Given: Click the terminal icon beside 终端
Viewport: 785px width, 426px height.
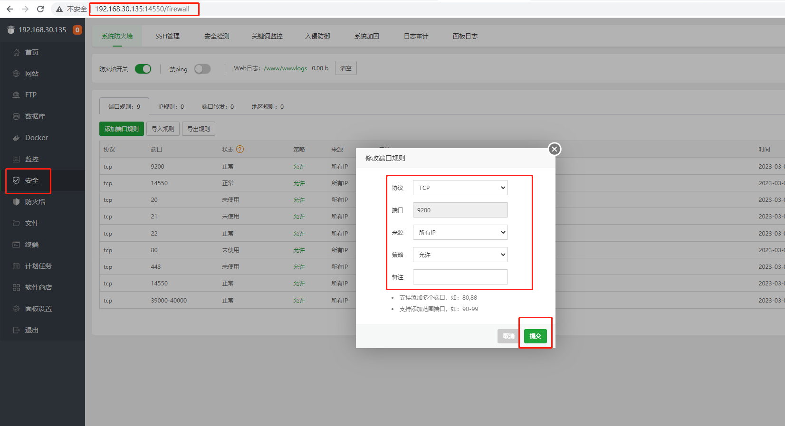Looking at the screenshot, I should (16, 245).
